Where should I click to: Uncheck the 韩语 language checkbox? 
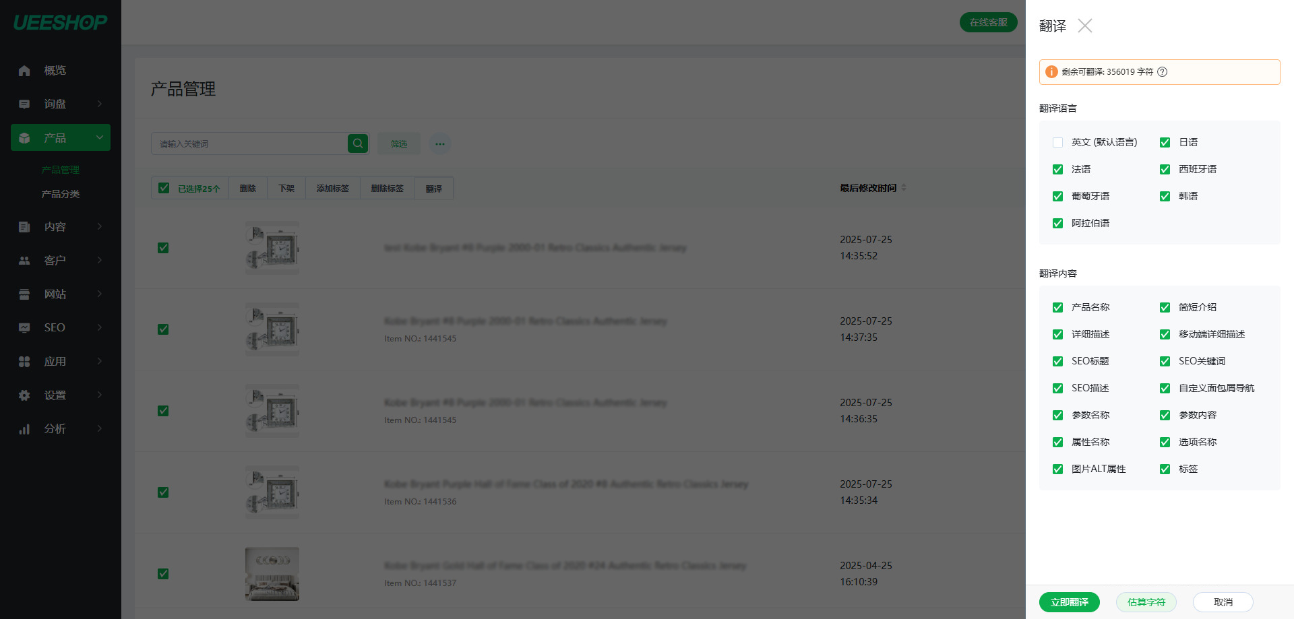click(x=1165, y=196)
